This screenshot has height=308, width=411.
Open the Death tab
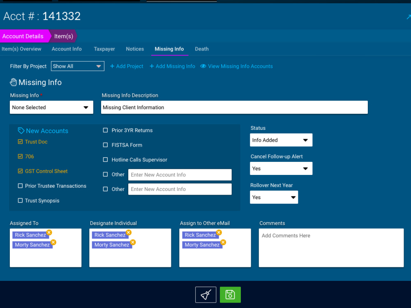point(202,49)
